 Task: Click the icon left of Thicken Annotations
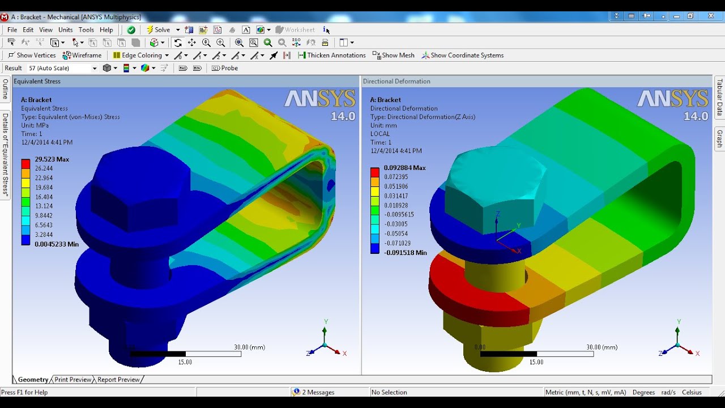pyautogui.click(x=287, y=55)
